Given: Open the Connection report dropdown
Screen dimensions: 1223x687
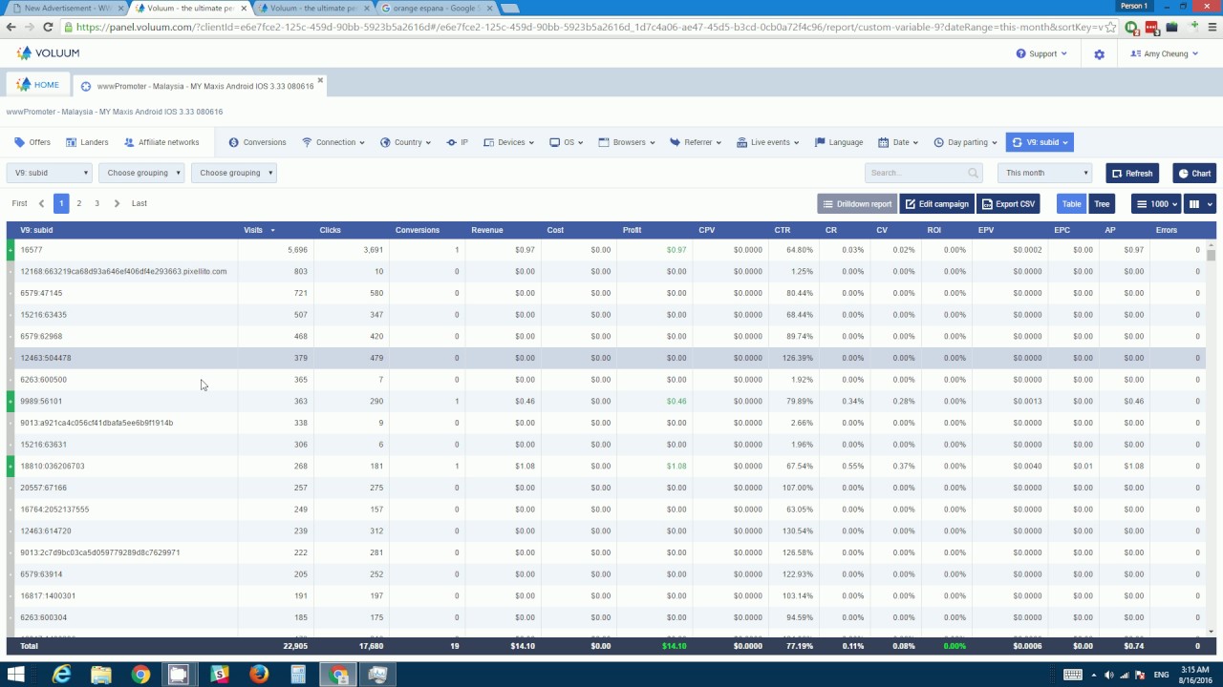Looking at the screenshot, I should [333, 142].
